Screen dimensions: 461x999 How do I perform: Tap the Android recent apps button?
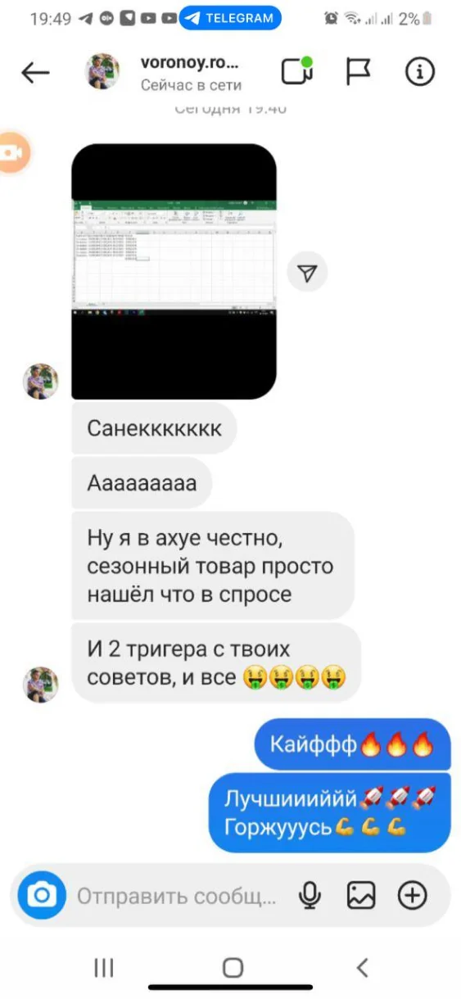103,968
